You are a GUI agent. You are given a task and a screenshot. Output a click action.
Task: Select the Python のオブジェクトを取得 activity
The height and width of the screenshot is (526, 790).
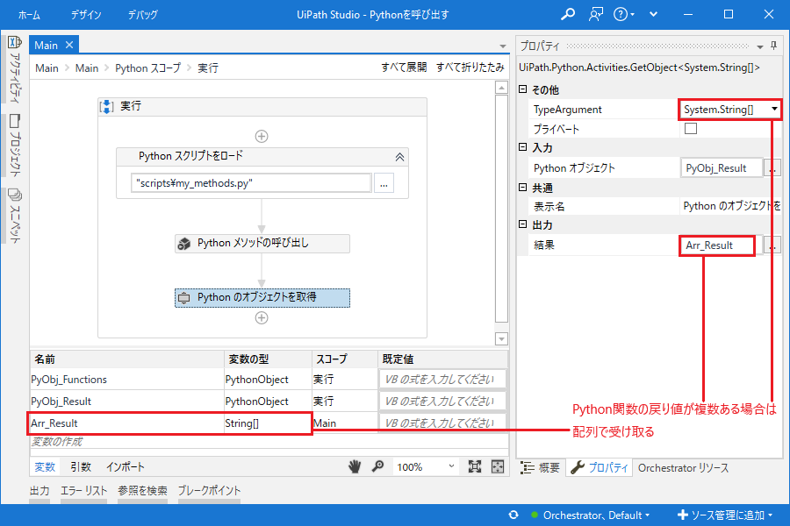coord(262,297)
